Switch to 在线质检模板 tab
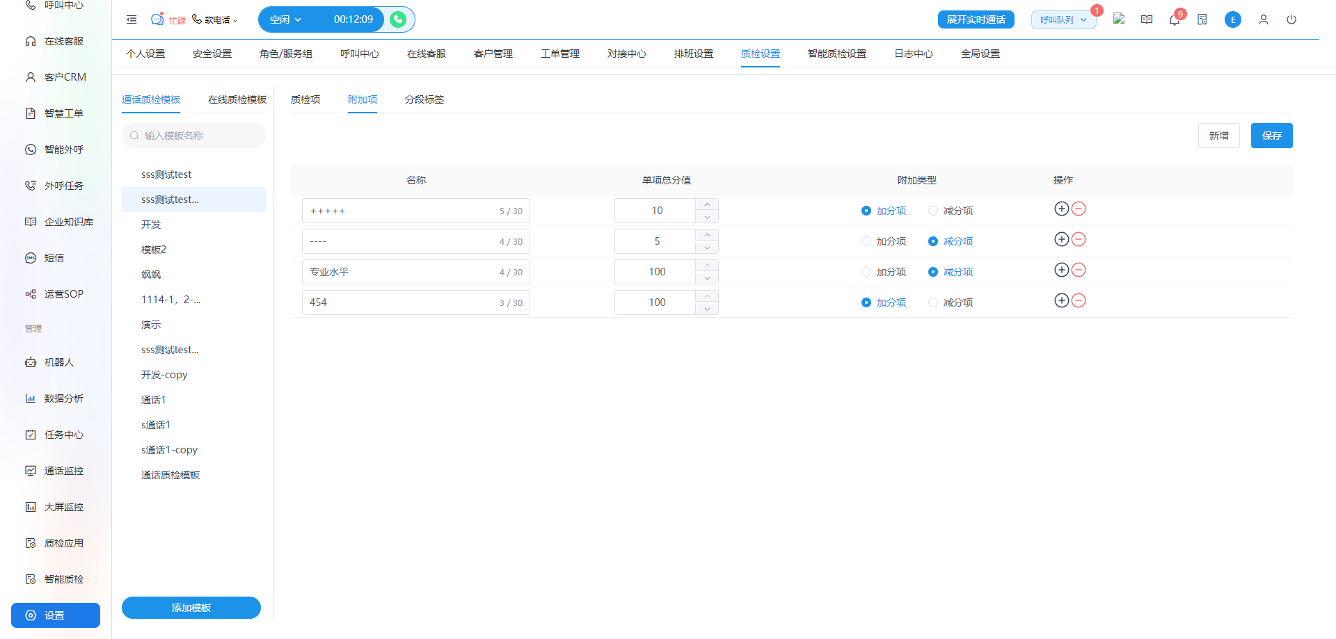 pos(237,99)
